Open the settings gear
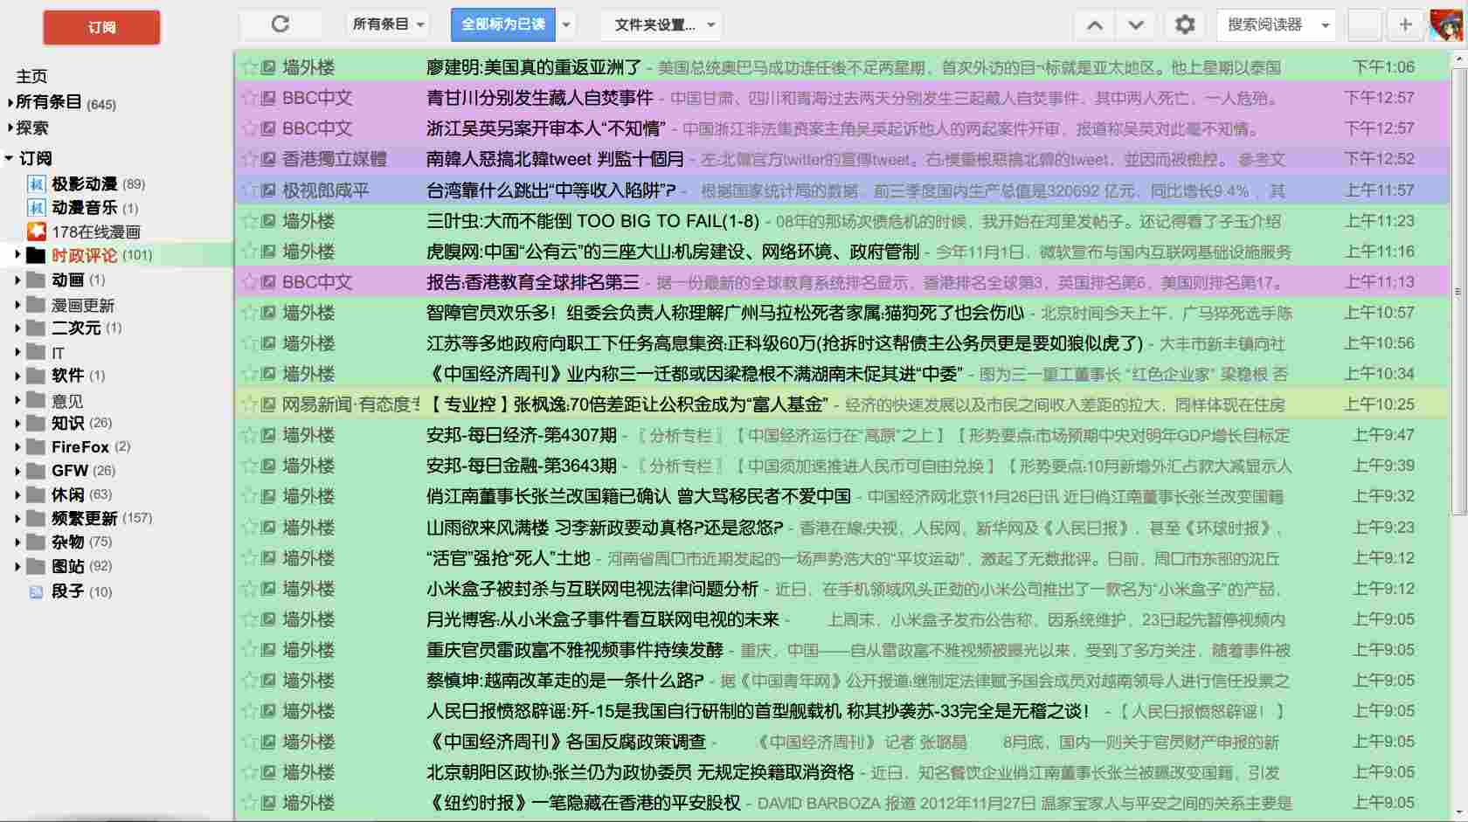Screen dimensions: 1468x822 click(1185, 24)
